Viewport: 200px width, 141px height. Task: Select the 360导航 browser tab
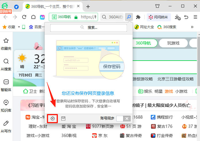[53, 6]
